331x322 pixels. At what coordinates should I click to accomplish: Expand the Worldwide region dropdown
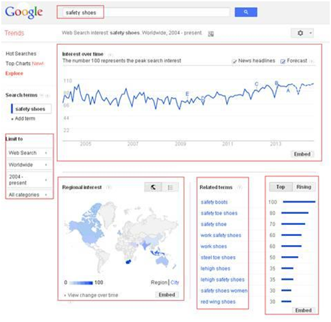(x=28, y=165)
